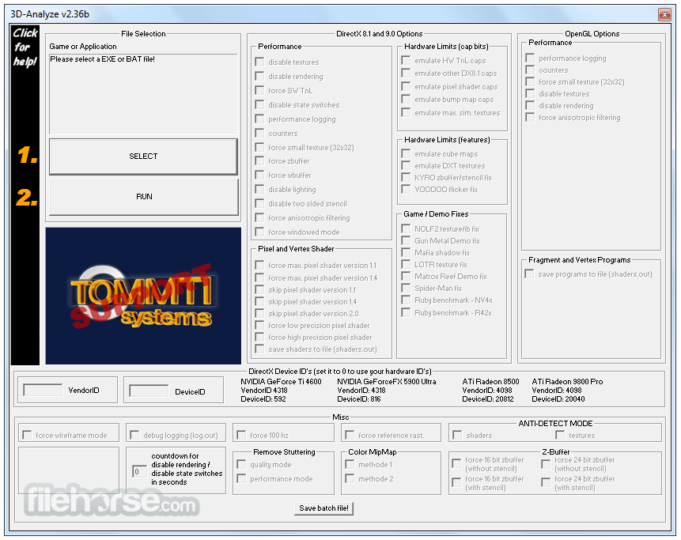Click the Game or Application file path box
Screen dimensions: 681x540
point(143,94)
